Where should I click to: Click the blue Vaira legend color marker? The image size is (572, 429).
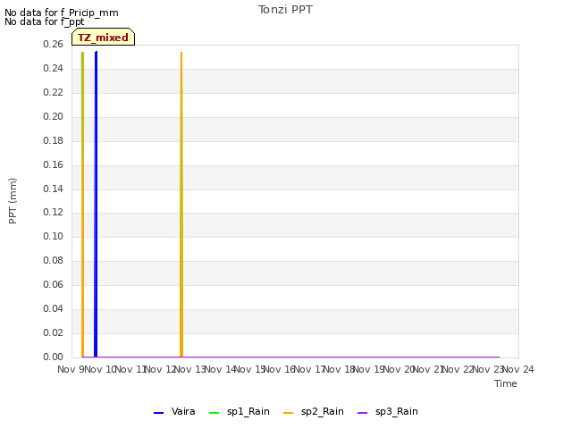tap(159, 413)
